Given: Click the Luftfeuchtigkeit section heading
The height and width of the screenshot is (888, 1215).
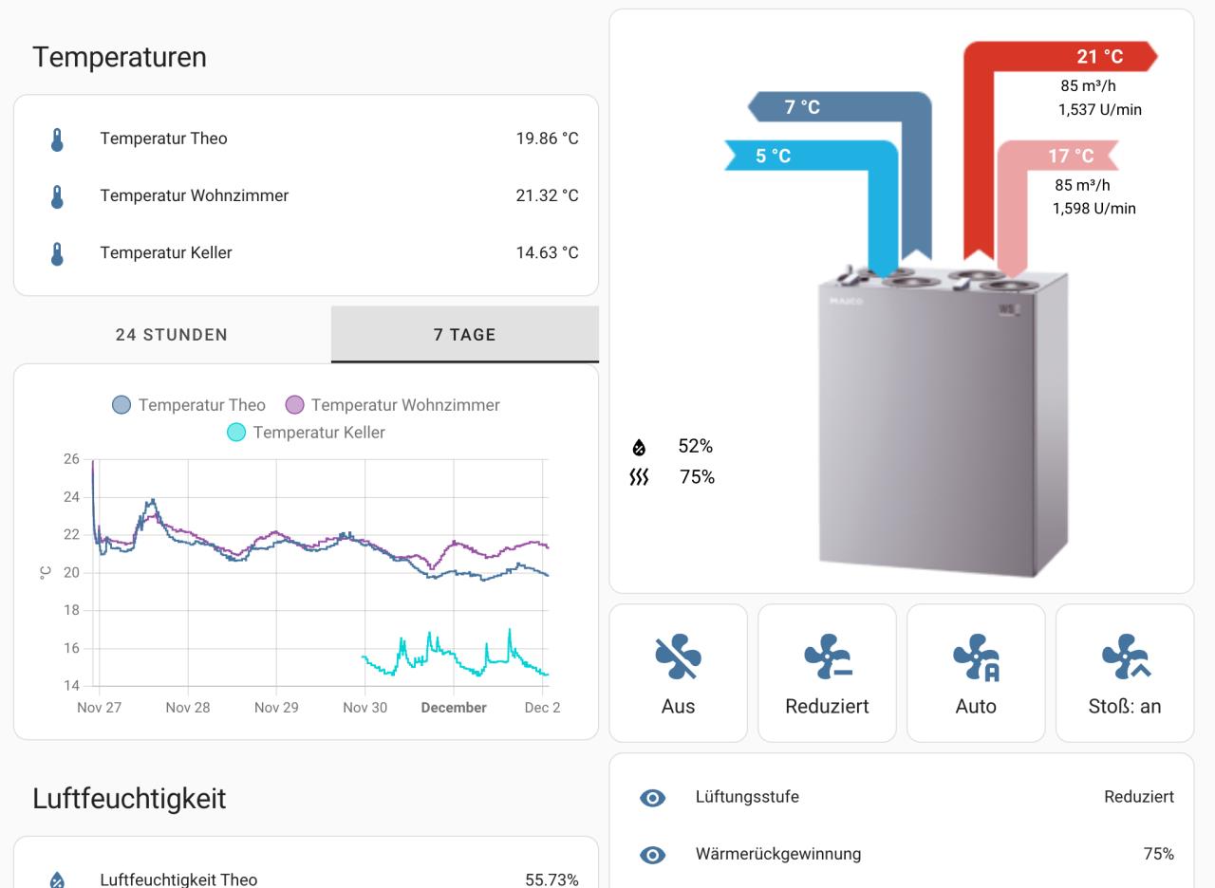Looking at the screenshot, I should [x=129, y=799].
